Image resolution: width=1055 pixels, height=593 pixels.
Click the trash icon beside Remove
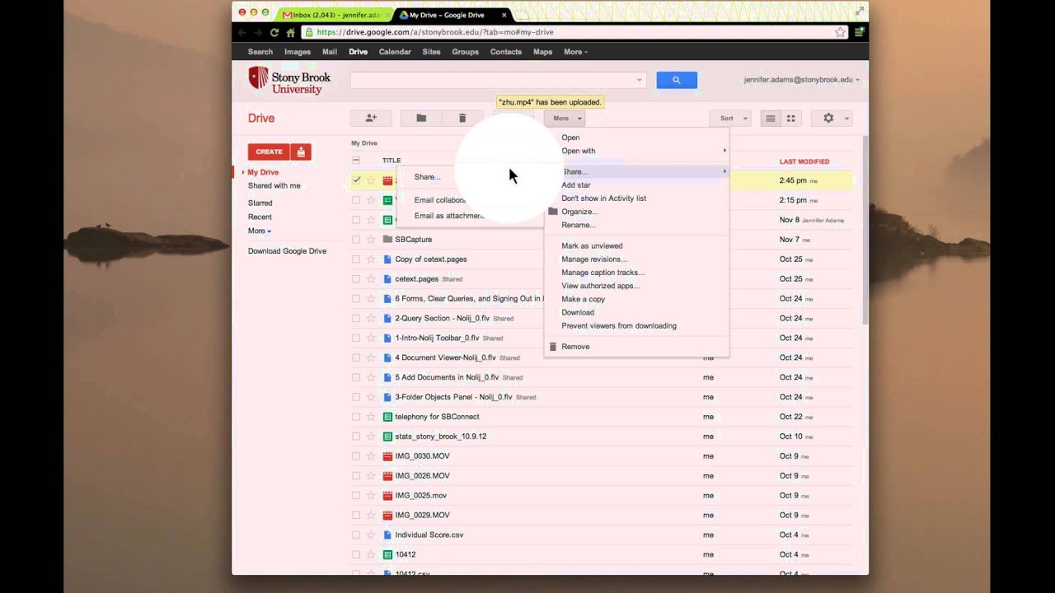[553, 347]
